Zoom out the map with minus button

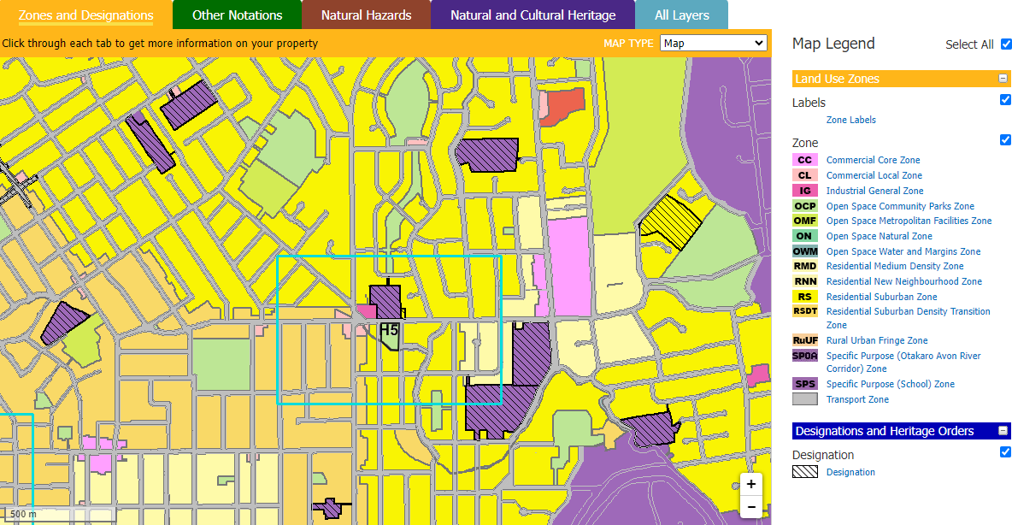pos(751,507)
